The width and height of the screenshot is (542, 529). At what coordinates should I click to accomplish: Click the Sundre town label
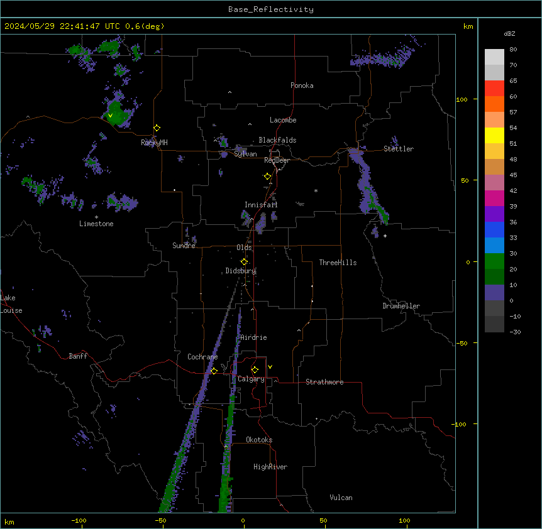click(184, 246)
